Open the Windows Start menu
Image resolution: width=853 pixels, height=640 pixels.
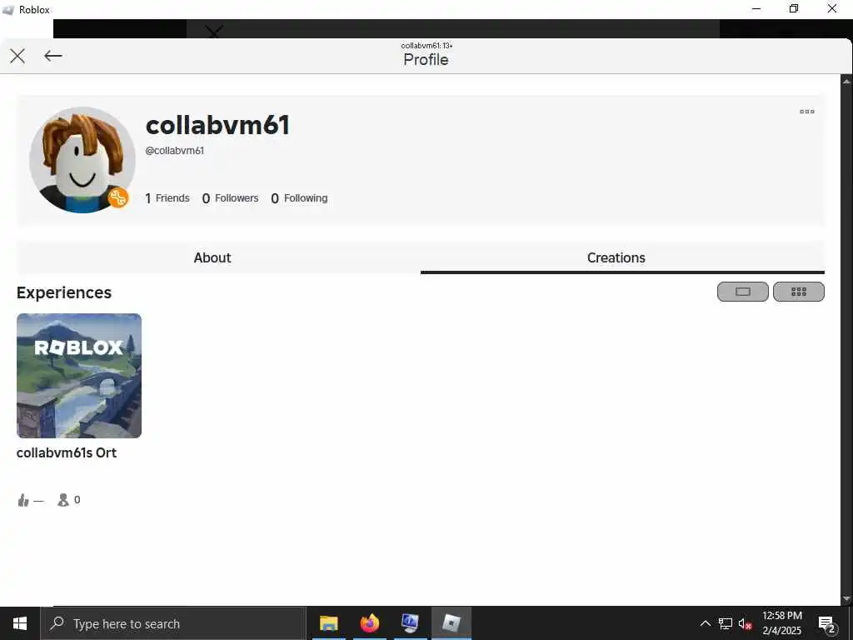pos(20,623)
